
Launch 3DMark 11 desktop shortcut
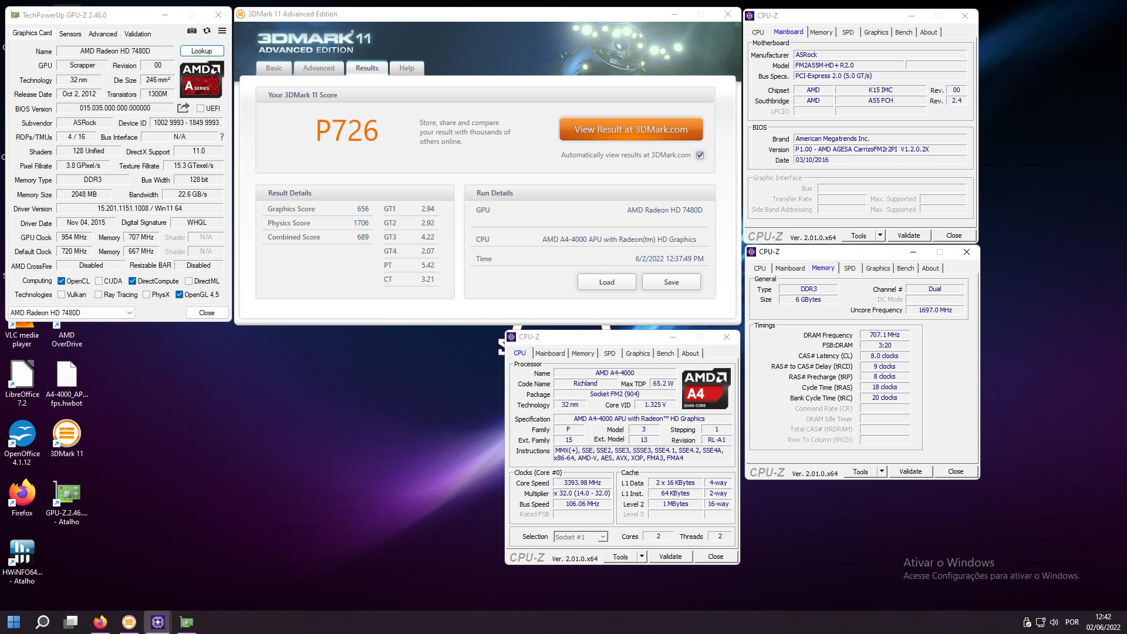coord(66,439)
